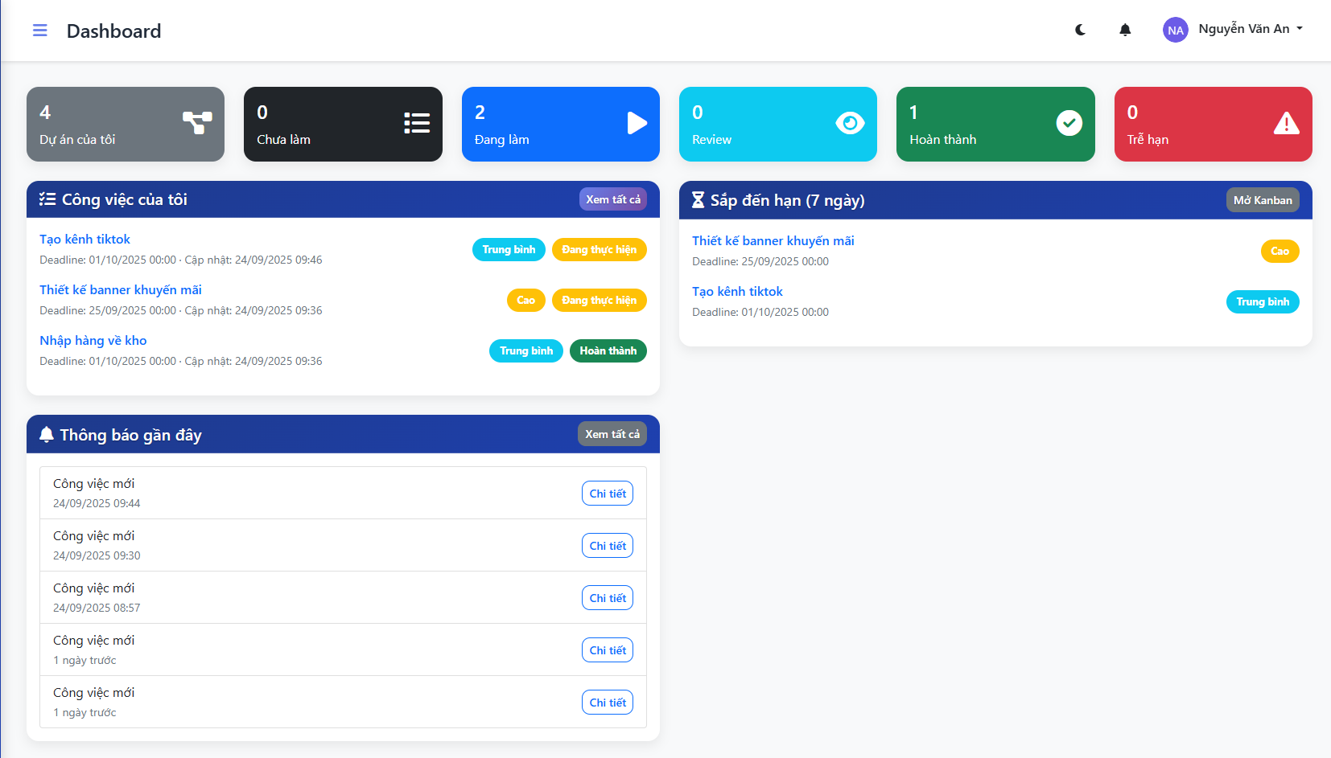The height and width of the screenshot is (758, 1331).
Task: Click Cao badge in Công việc của tôi
Action: pos(526,300)
